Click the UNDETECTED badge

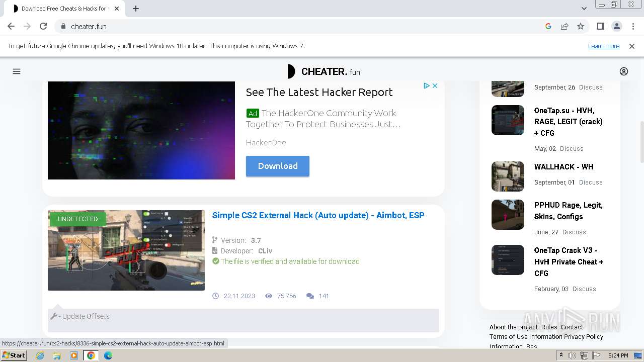[77, 219]
